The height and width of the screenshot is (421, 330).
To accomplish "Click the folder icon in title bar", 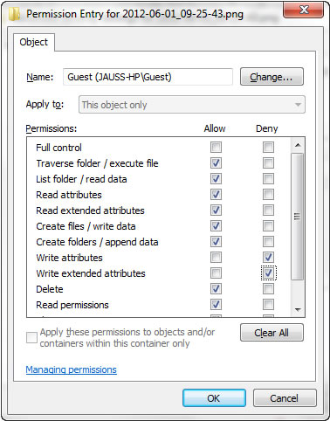I will click(14, 14).
